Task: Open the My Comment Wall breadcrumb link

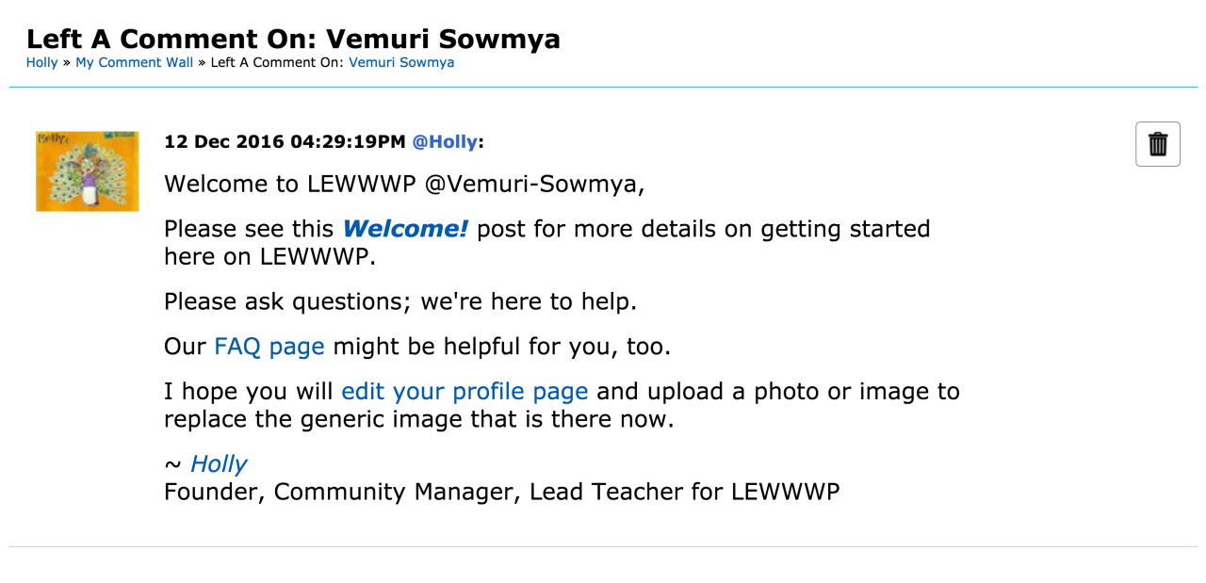Action: 134,62
